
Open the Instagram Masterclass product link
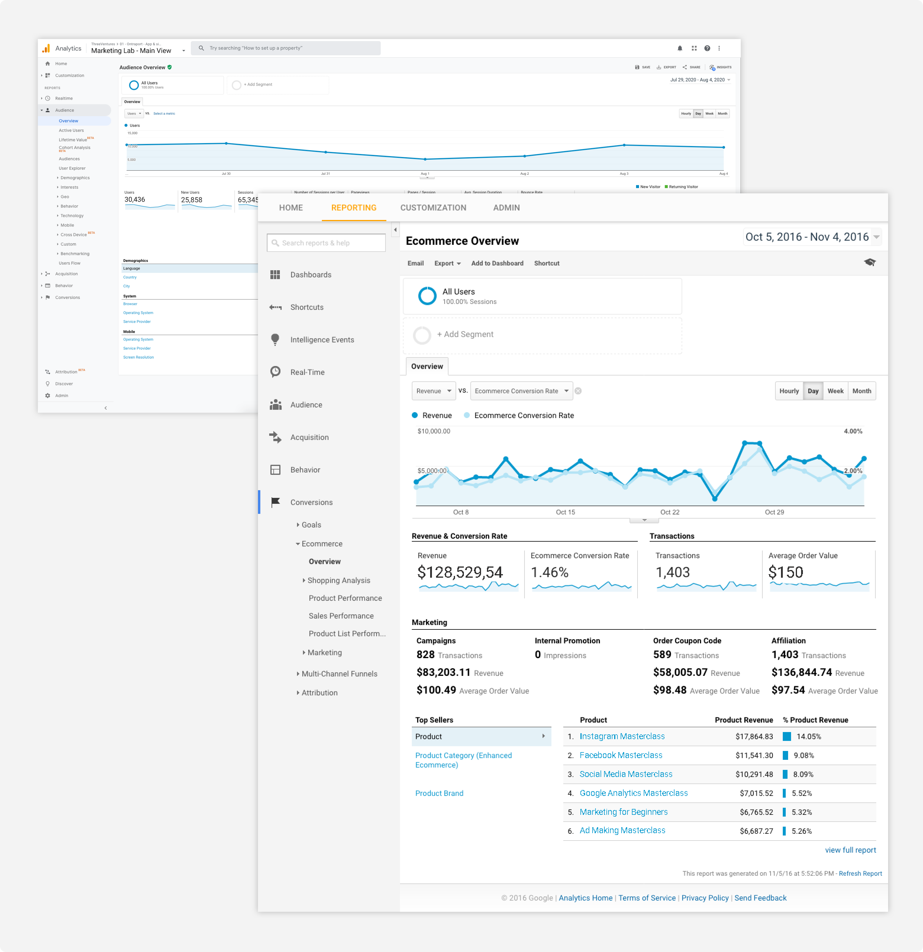(622, 736)
